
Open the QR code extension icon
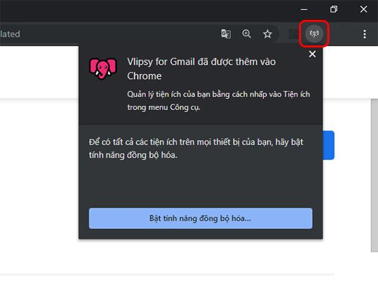pyautogui.click(x=293, y=34)
